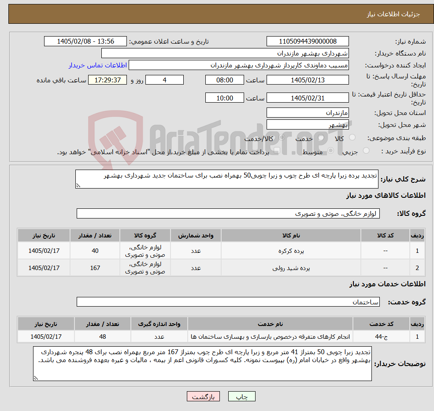This screenshot has height=411, width=434.
Task: Click the deadline time field 08:00
Action: click(x=224, y=80)
